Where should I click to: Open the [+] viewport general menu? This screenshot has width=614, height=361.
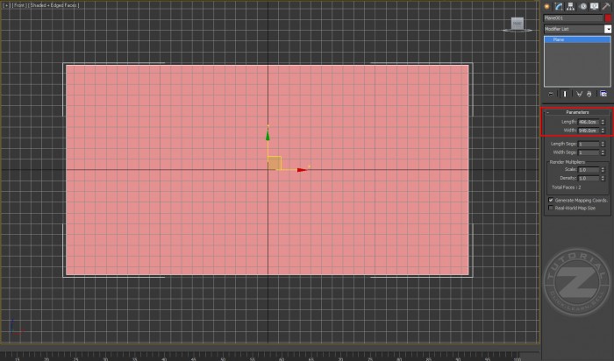(6, 5)
